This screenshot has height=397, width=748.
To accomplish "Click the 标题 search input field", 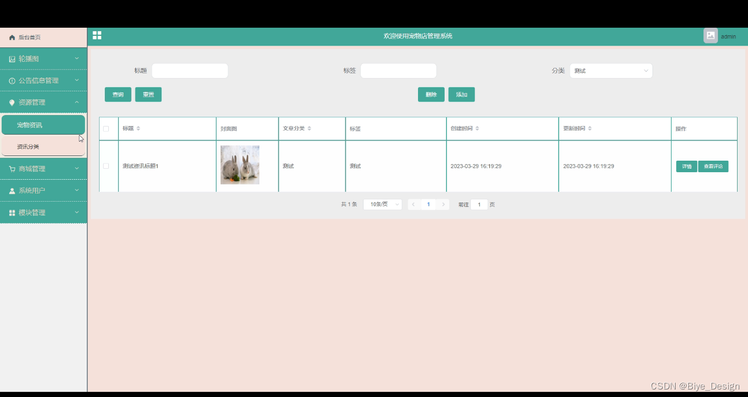I will tap(190, 71).
